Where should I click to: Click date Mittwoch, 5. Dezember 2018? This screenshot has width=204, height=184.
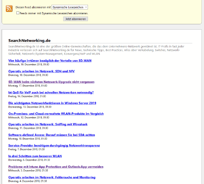[x=28, y=170]
